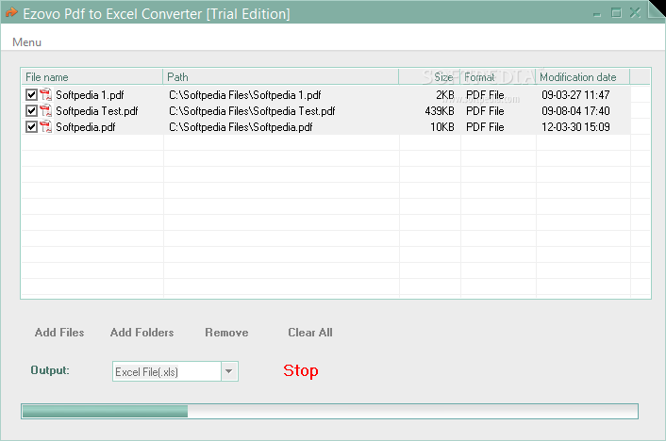
Task: Select file name Softpedia 1.pdf
Action: [90, 94]
